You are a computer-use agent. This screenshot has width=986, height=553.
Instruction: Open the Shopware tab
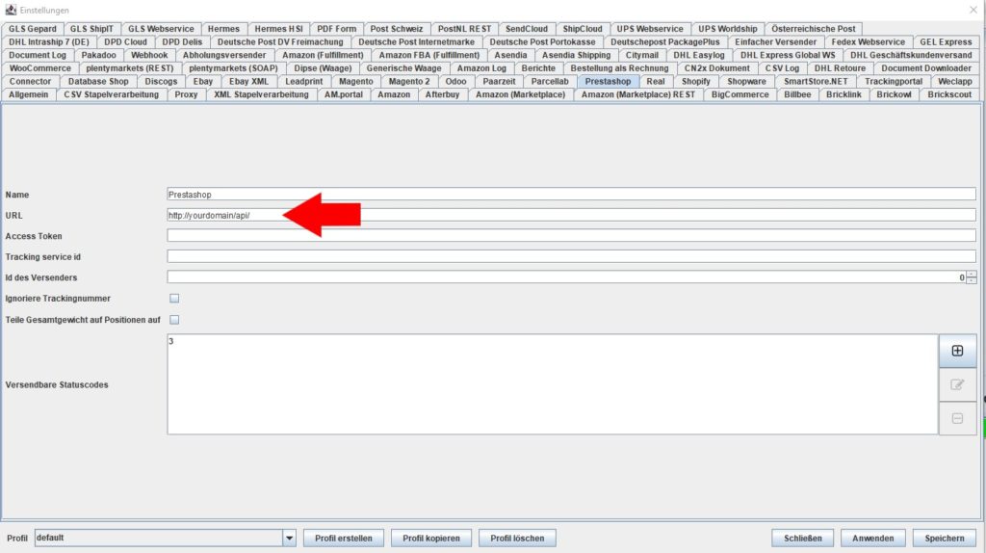[746, 81]
